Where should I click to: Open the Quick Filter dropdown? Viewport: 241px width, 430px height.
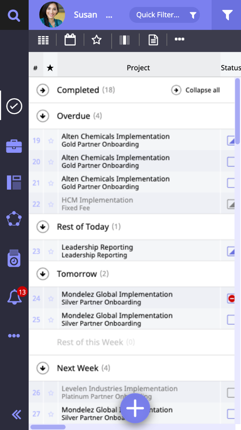coord(164,15)
